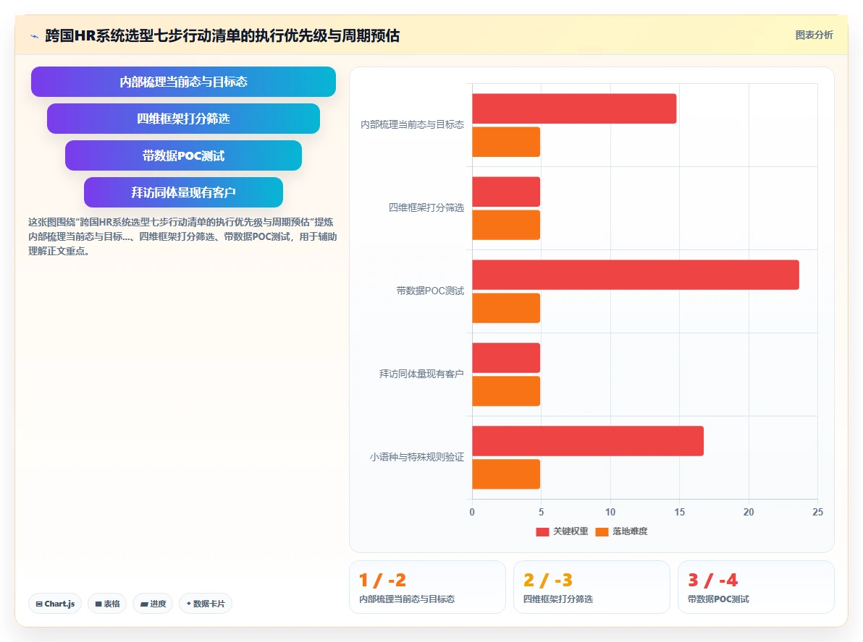Click the x-axis tick value 0
The height and width of the screenshot is (642, 863).
(472, 512)
